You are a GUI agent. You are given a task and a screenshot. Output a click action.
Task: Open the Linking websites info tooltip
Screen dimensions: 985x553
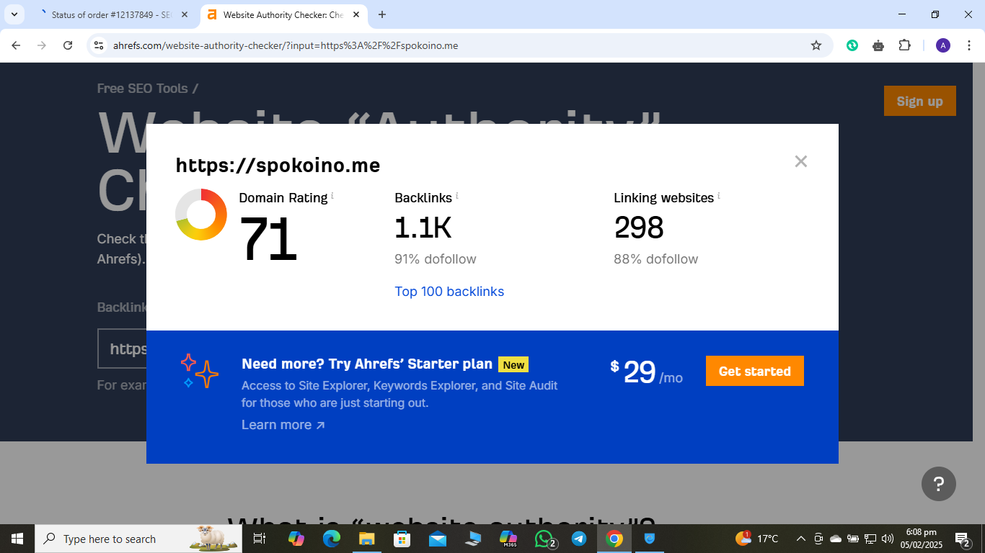tap(718, 194)
